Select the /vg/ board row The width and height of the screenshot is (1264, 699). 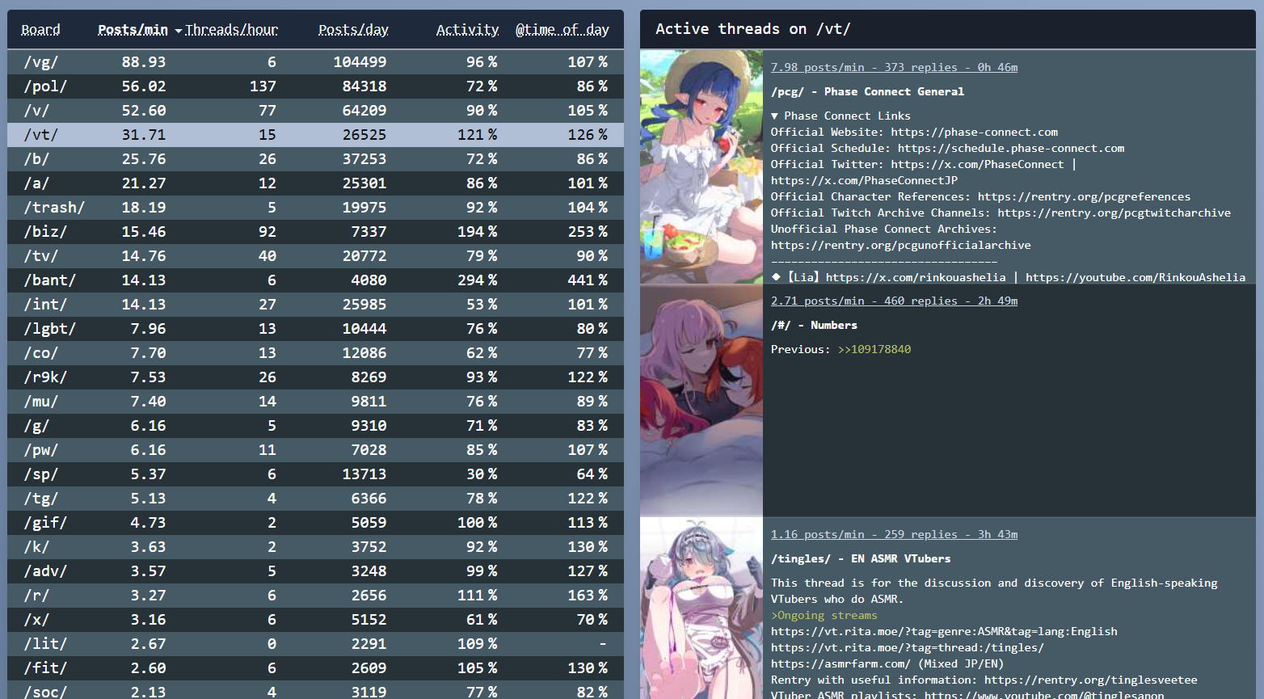pos(315,62)
